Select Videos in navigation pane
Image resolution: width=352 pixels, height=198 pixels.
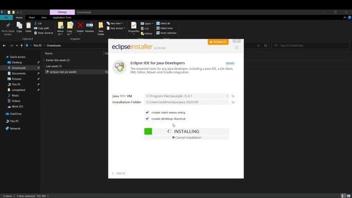click(x=16, y=101)
